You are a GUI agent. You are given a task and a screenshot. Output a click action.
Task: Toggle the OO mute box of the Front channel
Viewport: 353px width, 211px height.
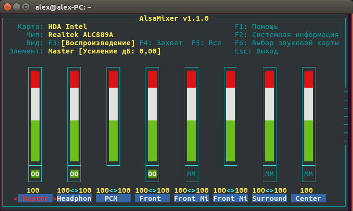click(152, 174)
